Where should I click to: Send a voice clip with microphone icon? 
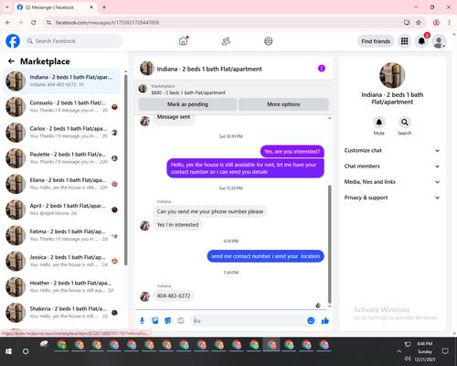[142, 320]
